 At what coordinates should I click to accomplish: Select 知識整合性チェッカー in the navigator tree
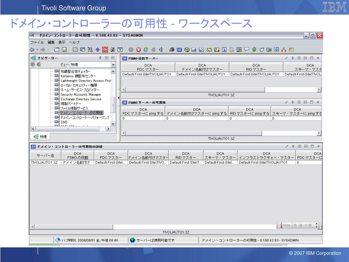(x=75, y=71)
